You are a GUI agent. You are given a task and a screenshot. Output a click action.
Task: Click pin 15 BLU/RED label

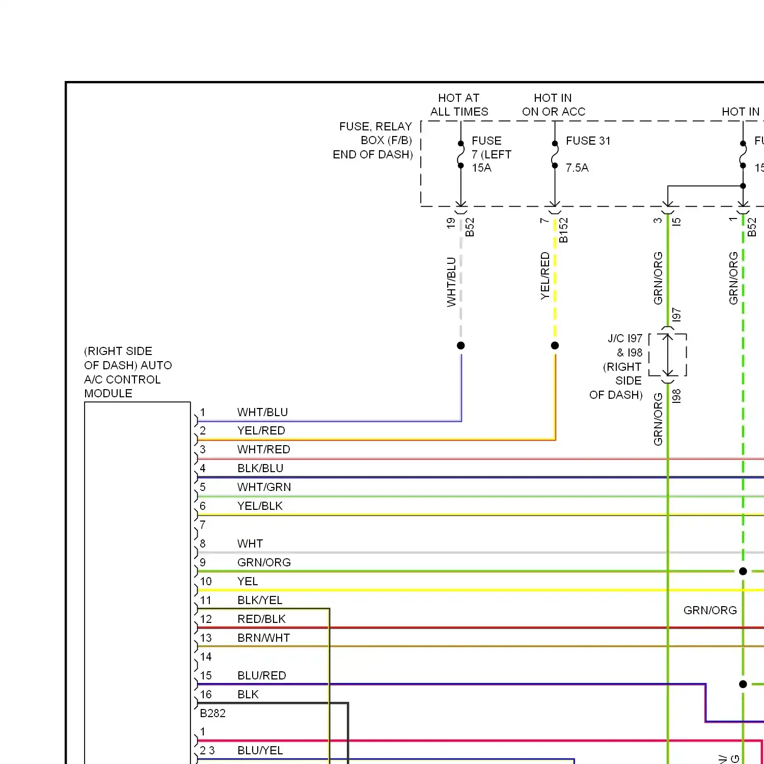point(262,675)
